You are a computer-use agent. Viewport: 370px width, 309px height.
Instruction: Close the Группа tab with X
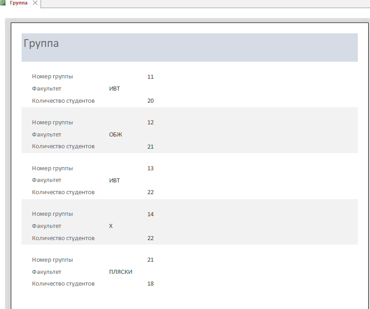tap(35, 3)
